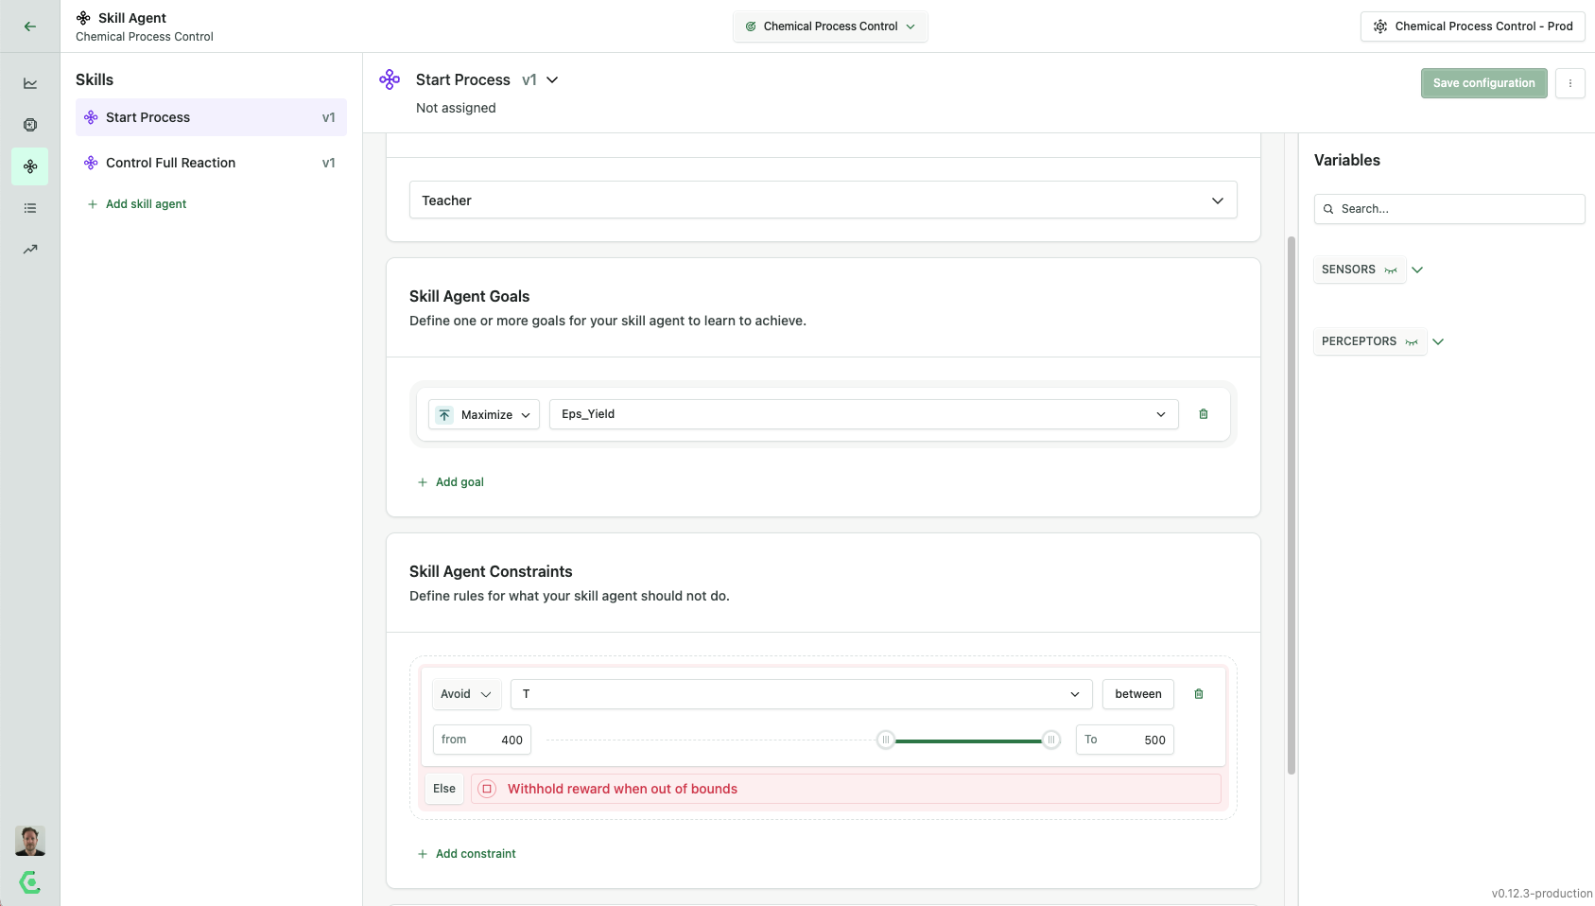Viewport: 1595px width, 906px height.
Task: Open the three-dot more options menu
Action: (x=1570, y=83)
